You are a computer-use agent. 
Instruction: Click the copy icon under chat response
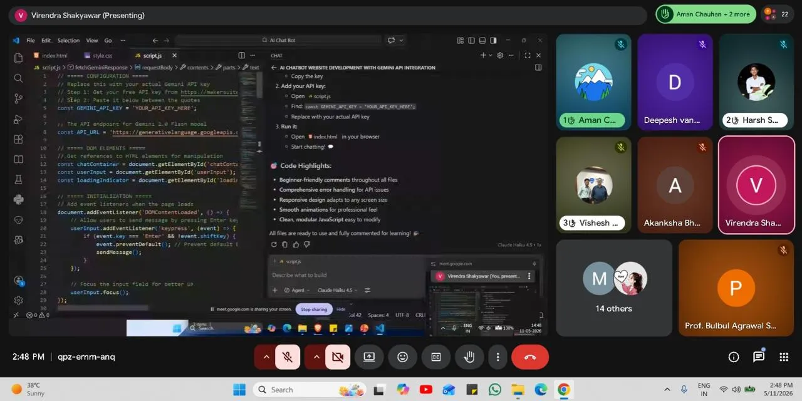(284, 244)
